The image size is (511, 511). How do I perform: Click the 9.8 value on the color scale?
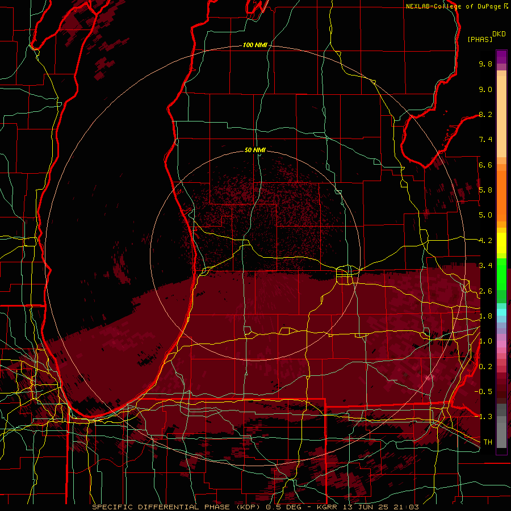click(485, 64)
